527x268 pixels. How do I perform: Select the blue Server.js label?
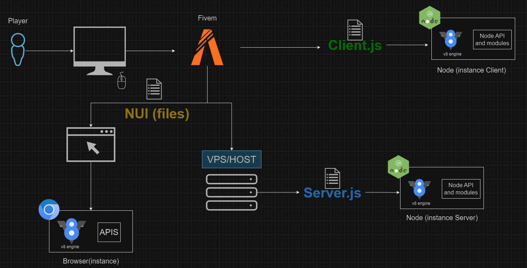point(332,193)
